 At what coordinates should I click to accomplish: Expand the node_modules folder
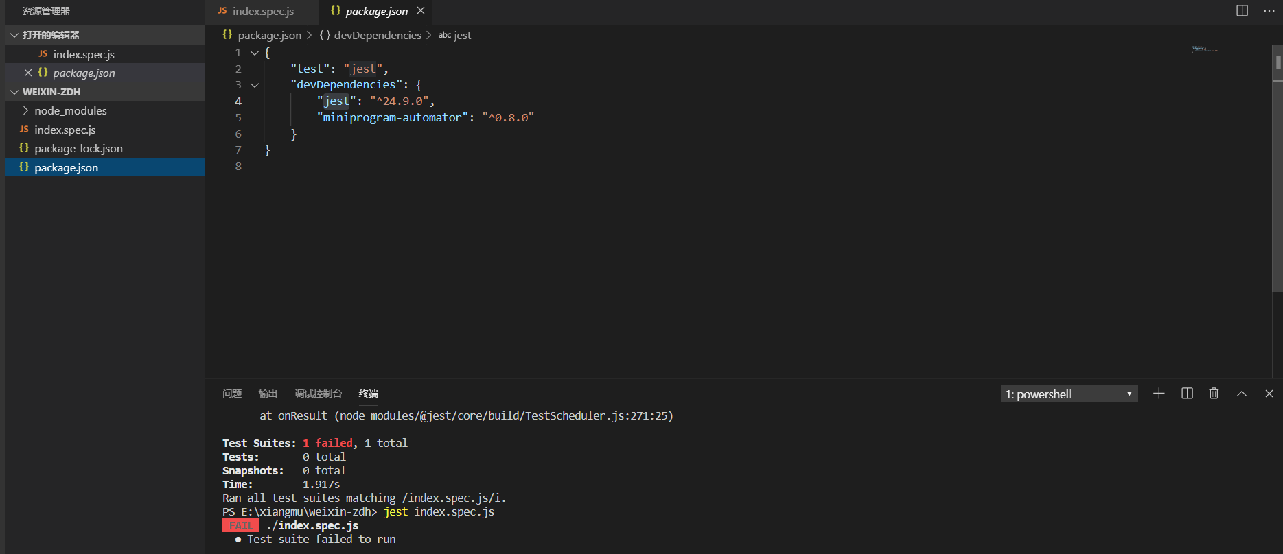point(25,110)
